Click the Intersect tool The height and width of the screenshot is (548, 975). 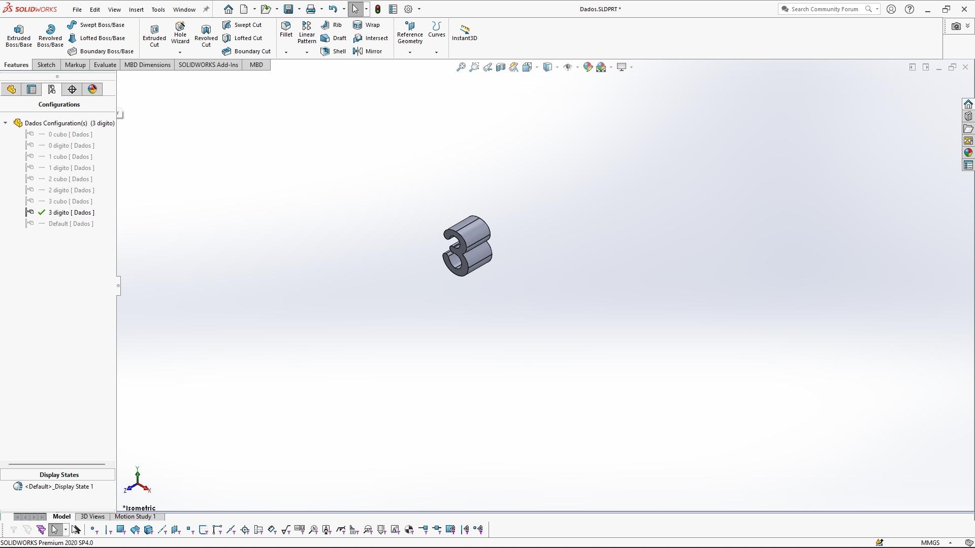point(370,38)
